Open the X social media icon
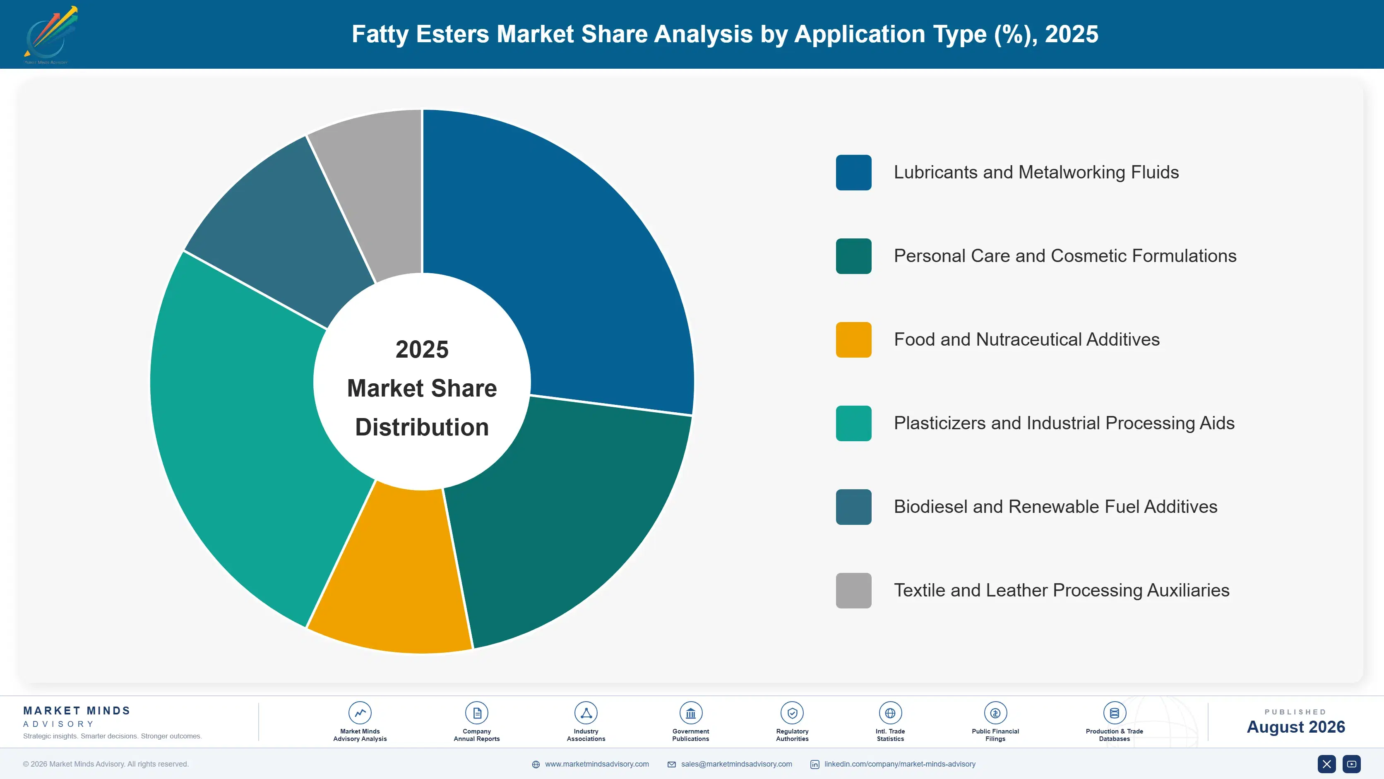This screenshot has height=779, width=1384. pyautogui.click(x=1326, y=764)
